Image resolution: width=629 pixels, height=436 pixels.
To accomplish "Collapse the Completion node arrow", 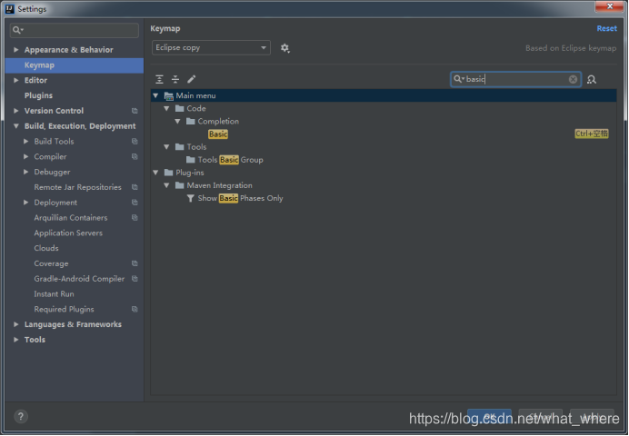I will (x=177, y=122).
